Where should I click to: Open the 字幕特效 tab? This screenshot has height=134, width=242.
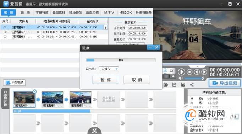pos(42,12)
